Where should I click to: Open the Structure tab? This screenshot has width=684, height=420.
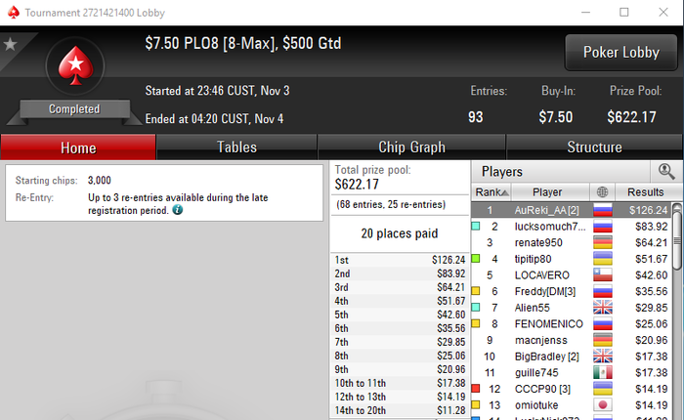point(594,147)
